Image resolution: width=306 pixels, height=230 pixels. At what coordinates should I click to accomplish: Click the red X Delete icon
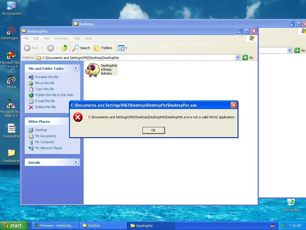tap(31, 107)
